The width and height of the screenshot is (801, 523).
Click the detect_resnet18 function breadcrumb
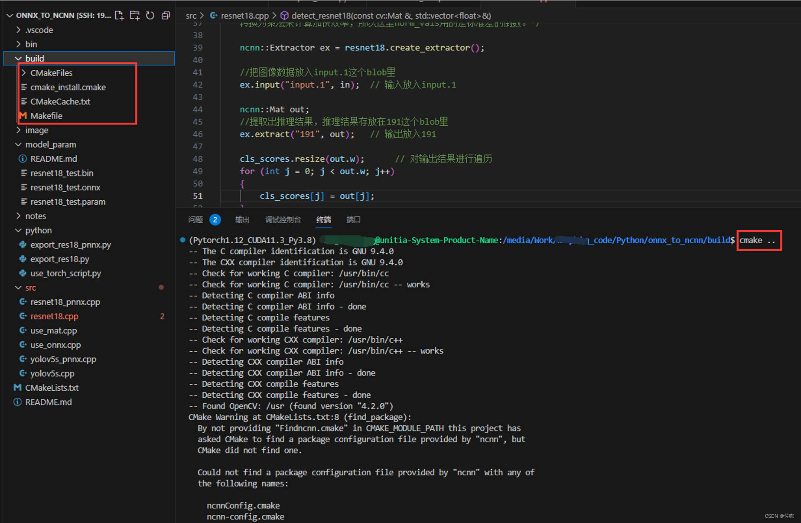[x=391, y=16]
